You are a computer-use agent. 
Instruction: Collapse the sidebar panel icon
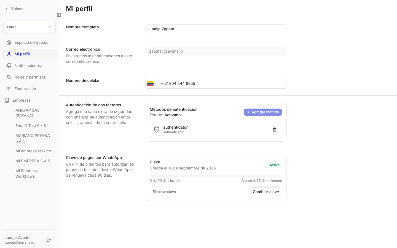pos(59,15)
